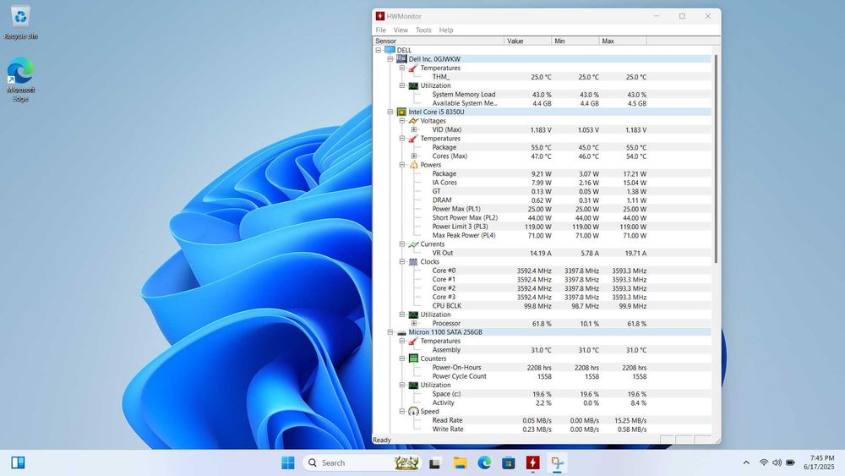Select the Read Rate row

[x=542, y=420]
